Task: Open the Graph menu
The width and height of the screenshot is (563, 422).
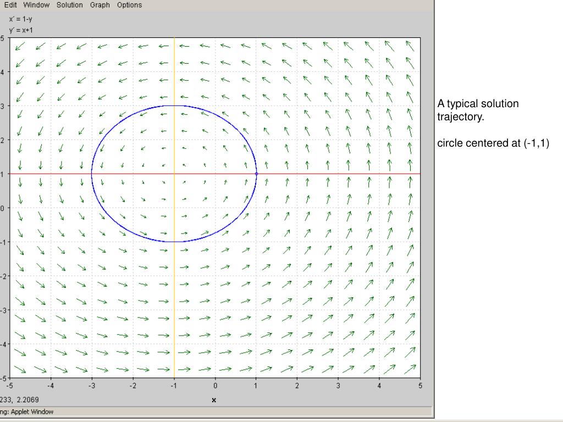Action: [x=100, y=5]
